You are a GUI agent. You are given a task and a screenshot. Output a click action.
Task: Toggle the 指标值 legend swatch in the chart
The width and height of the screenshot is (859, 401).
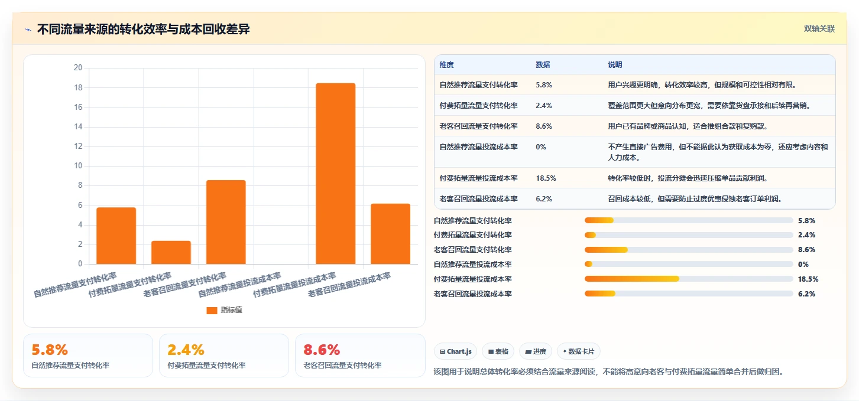[212, 310]
